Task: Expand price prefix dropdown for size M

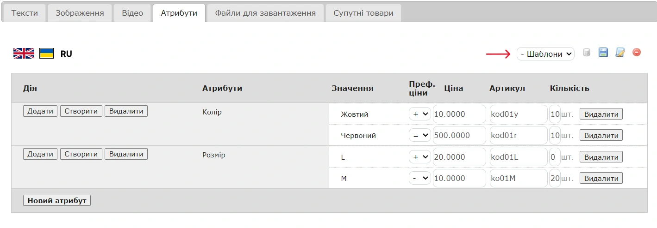Action: (x=419, y=178)
